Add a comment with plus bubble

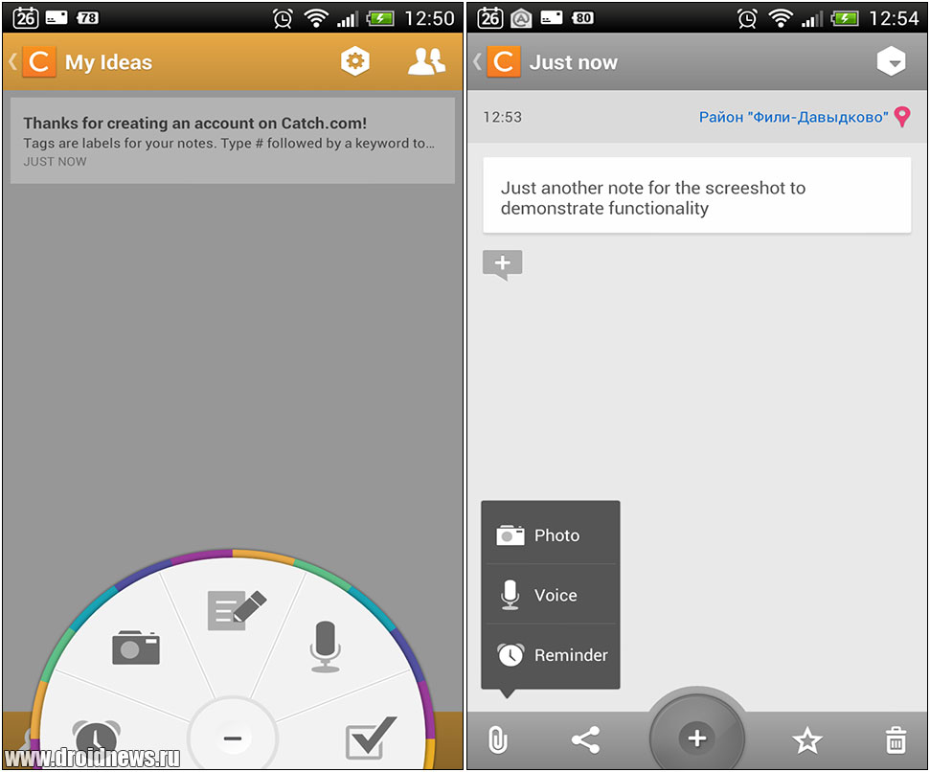503,264
